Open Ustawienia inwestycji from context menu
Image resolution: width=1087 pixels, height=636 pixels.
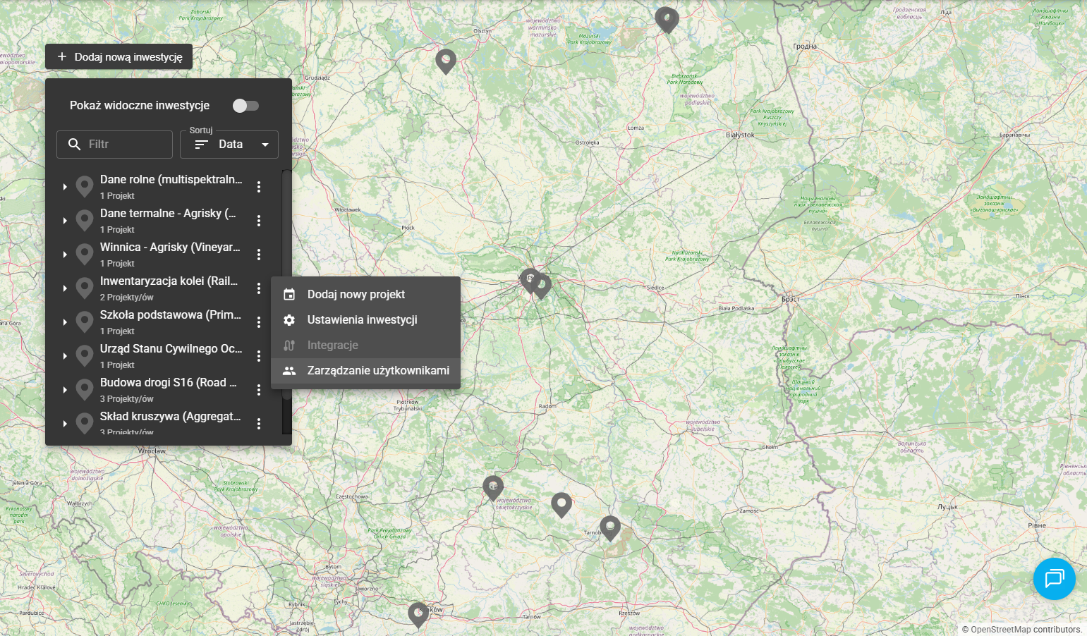365,320
